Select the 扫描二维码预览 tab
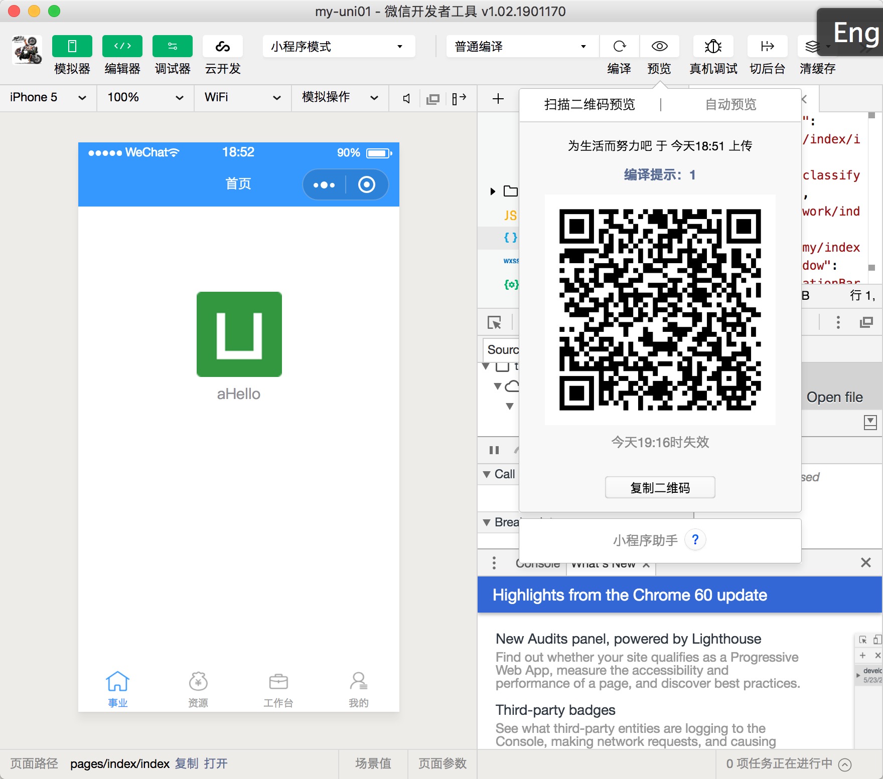Screen dimensions: 883x779 [590, 104]
